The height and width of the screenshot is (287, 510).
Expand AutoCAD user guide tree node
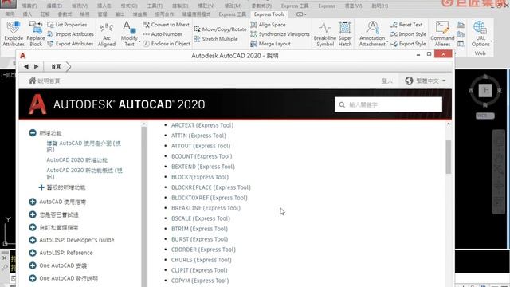[x=33, y=202]
